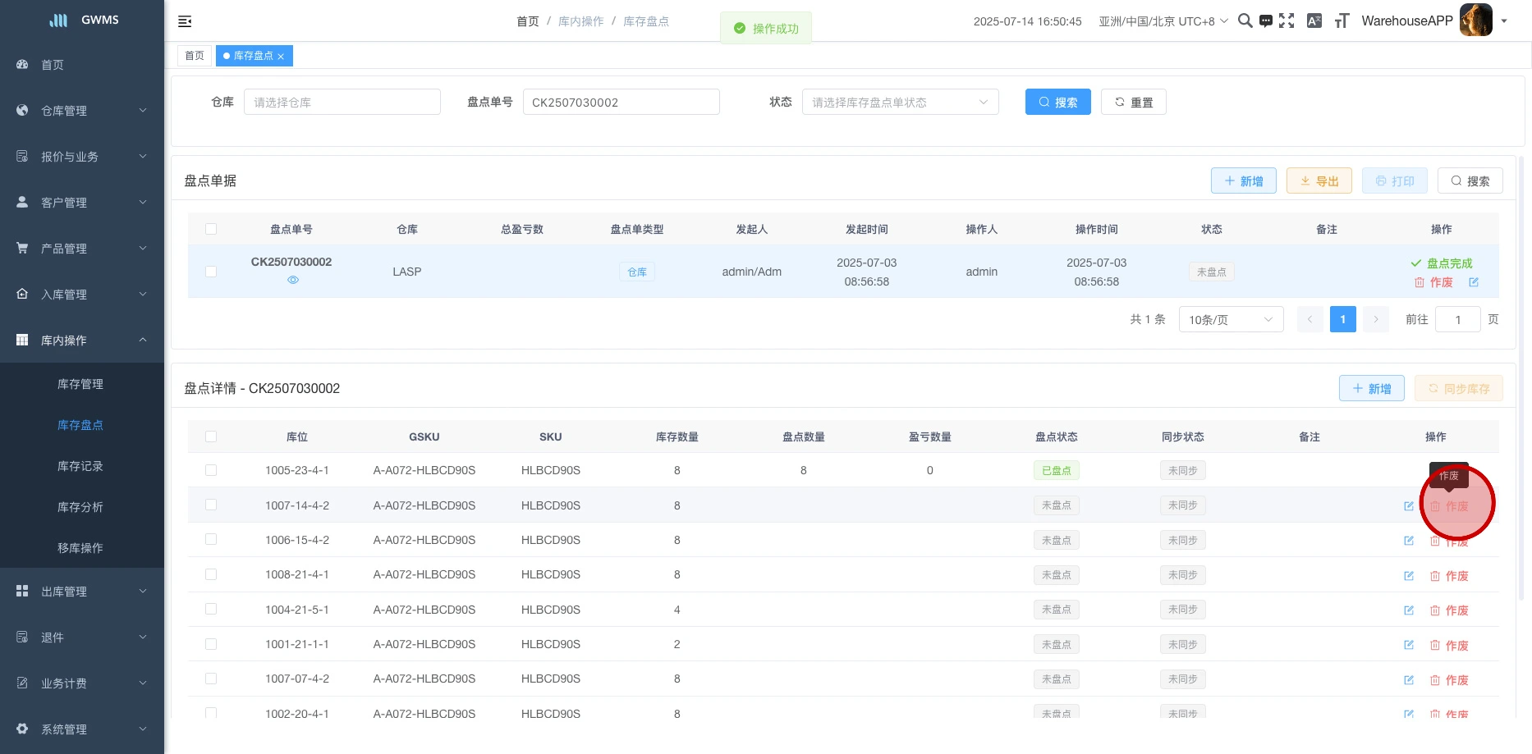Click the 导出 export button
Image resolution: width=1532 pixels, height=754 pixels.
coord(1319,181)
